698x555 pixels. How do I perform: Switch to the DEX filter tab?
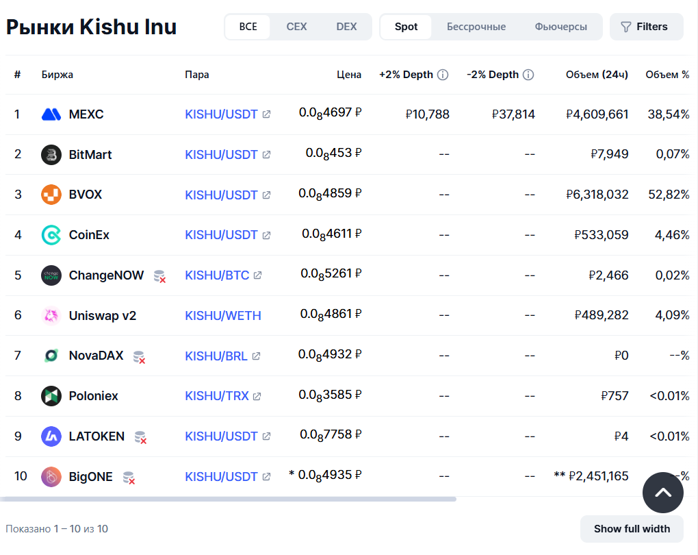[346, 27]
